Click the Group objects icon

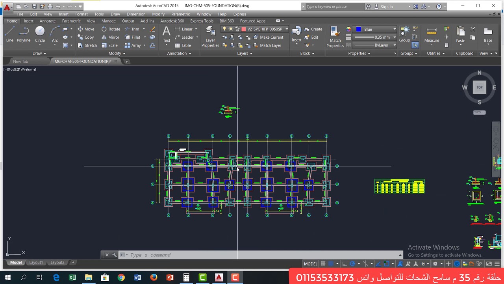(x=404, y=34)
